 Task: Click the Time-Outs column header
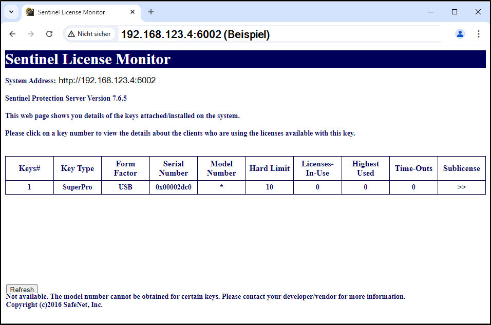tap(413, 168)
